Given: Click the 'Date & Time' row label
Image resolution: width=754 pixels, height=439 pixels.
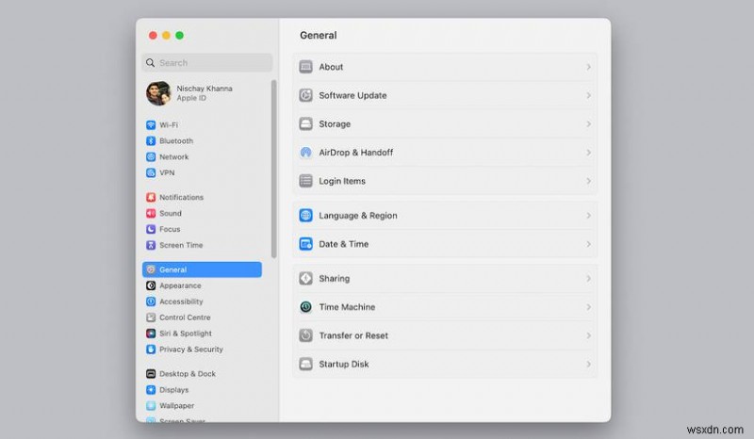Looking at the screenshot, I should [x=343, y=244].
